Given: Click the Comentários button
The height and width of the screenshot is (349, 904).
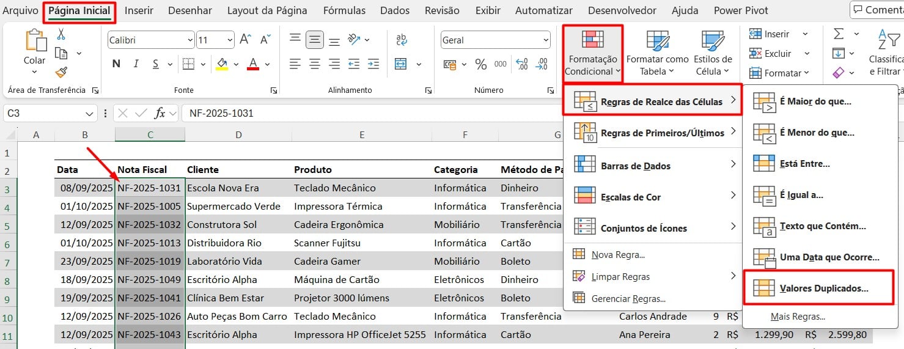Looking at the screenshot, I should point(876,10).
